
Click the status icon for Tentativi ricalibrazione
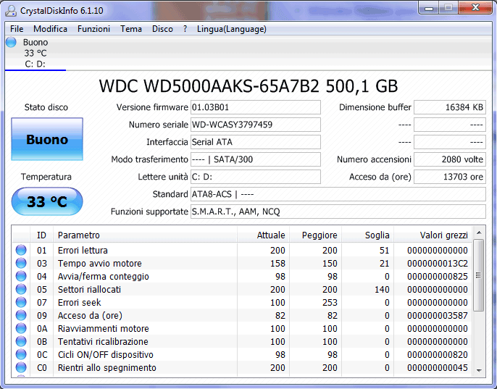[21, 341]
